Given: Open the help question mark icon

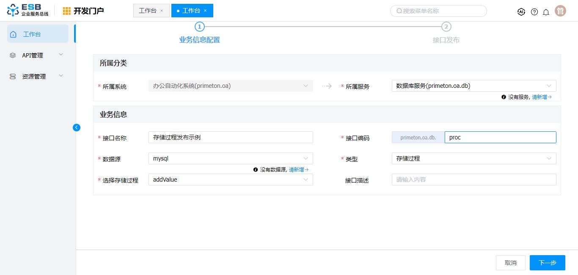Looking at the screenshot, I should pyautogui.click(x=534, y=12).
